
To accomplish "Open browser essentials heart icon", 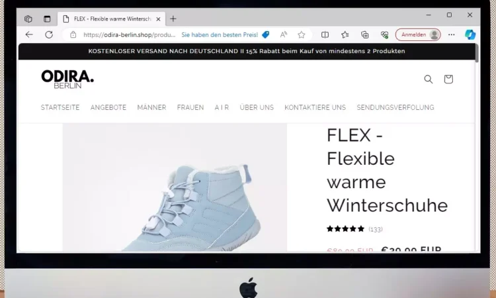I will pos(384,34).
